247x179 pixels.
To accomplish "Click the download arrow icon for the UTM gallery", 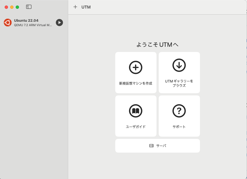I will coord(179,65).
